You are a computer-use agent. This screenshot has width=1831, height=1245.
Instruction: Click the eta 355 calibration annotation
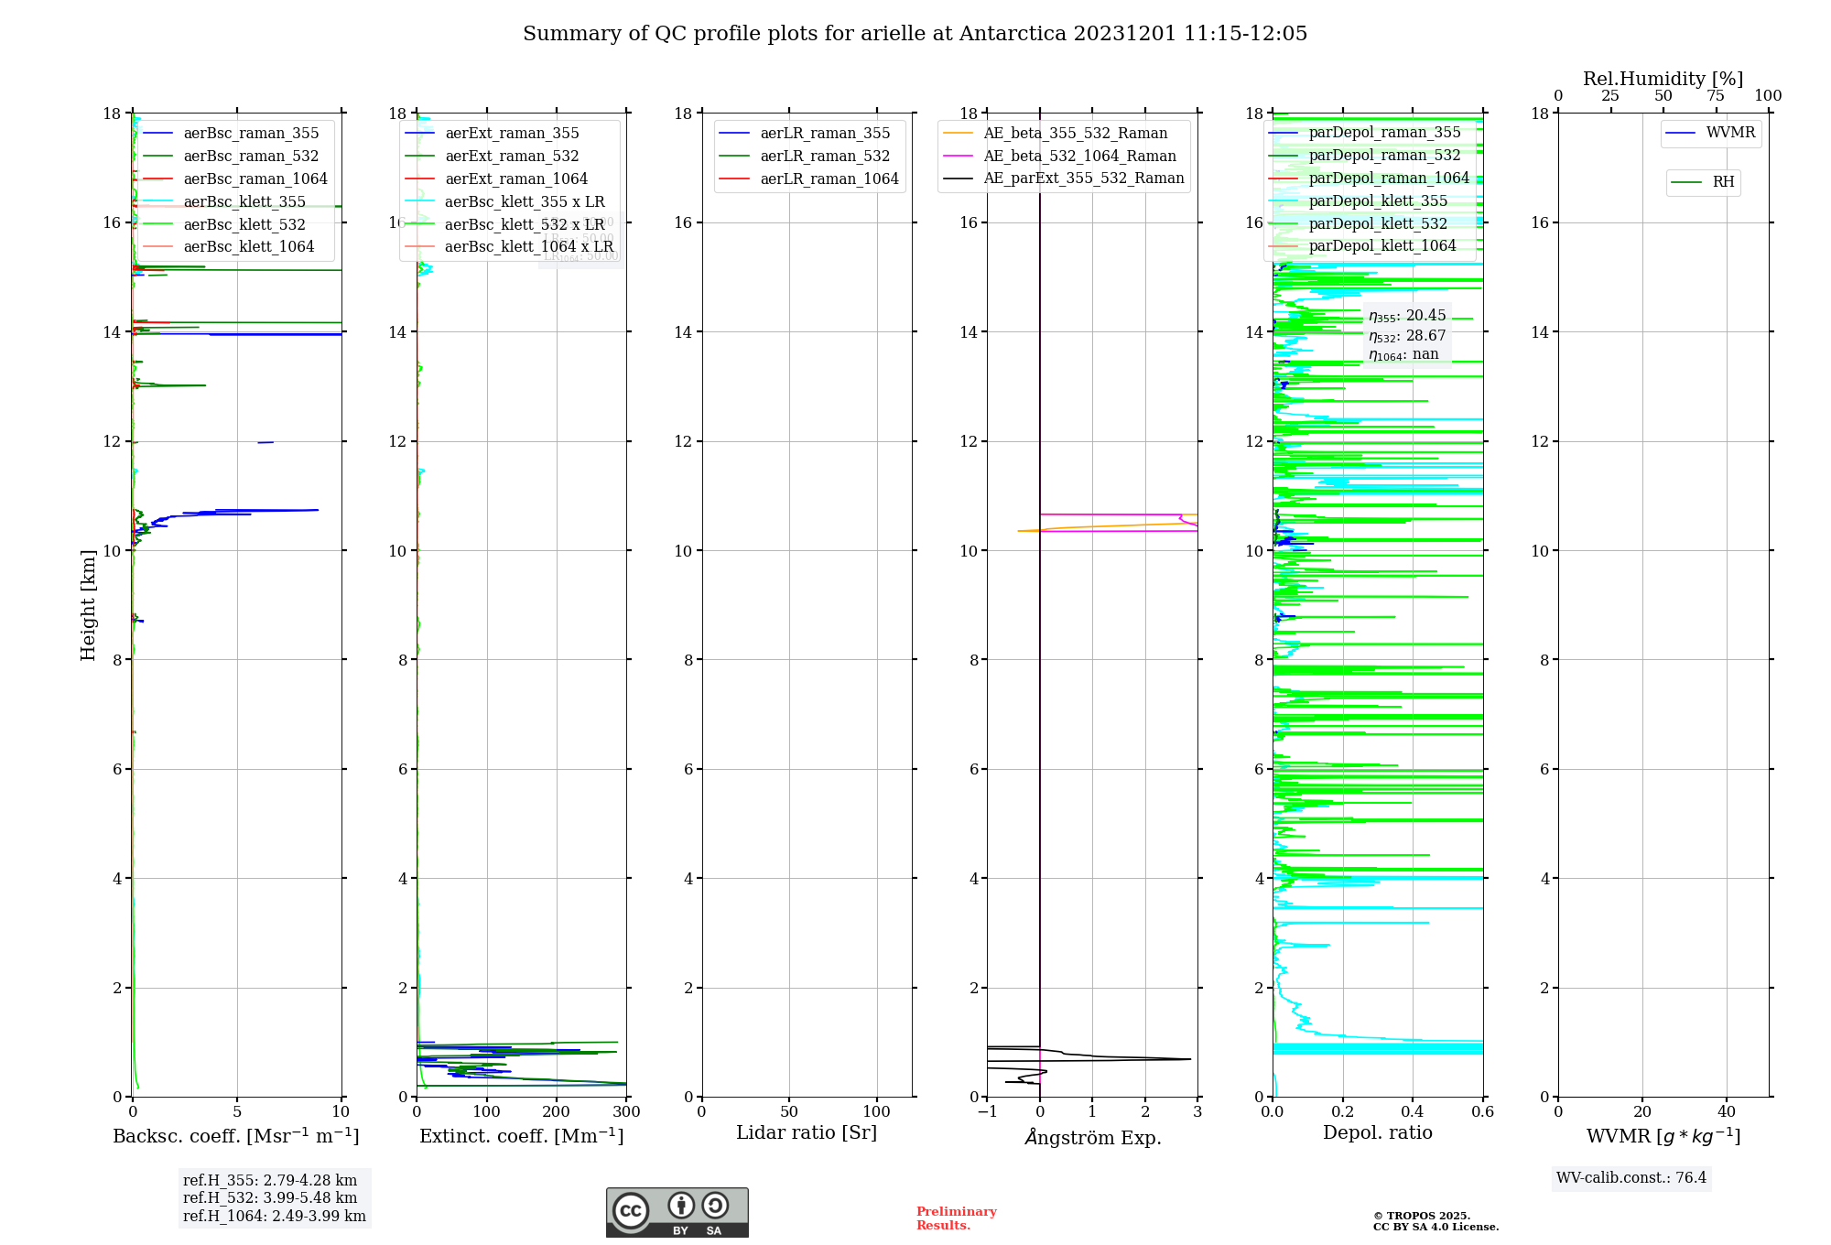[x=1407, y=317]
